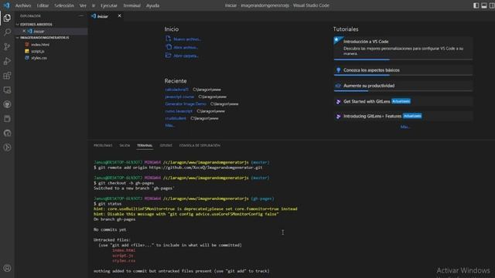Open the Archivo menu
Screen dimensions: 495x278
(x=23, y=5)
